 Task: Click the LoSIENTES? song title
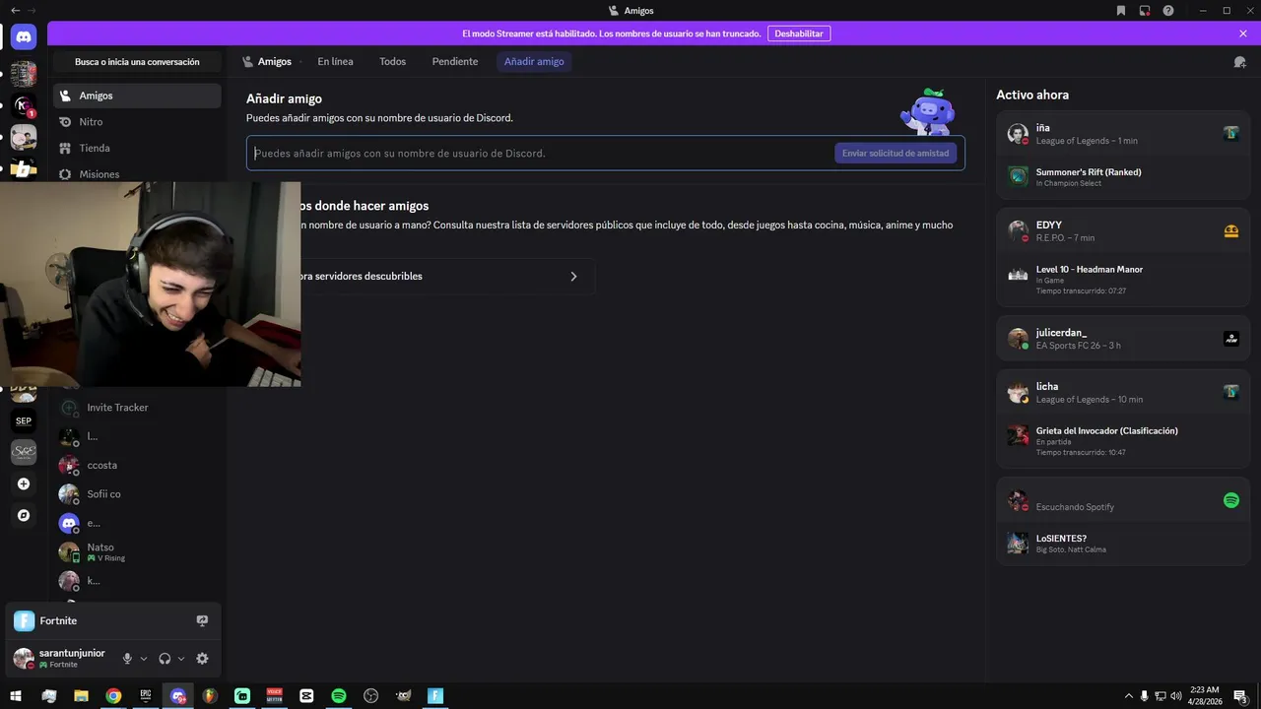(x=1061, y=539)
